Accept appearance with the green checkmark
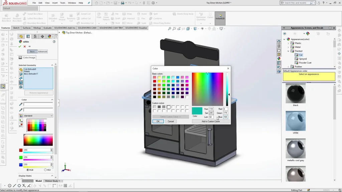This screenshot has height=192, width=342. pyautogui.click(x=20, y=46)
